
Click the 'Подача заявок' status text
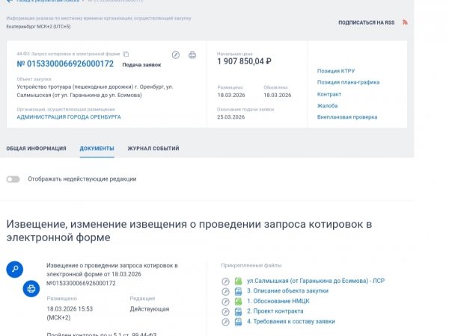141,65
